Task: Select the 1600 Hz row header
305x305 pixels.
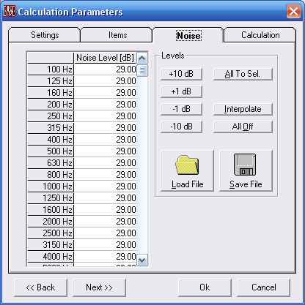Action: [51, 210]
